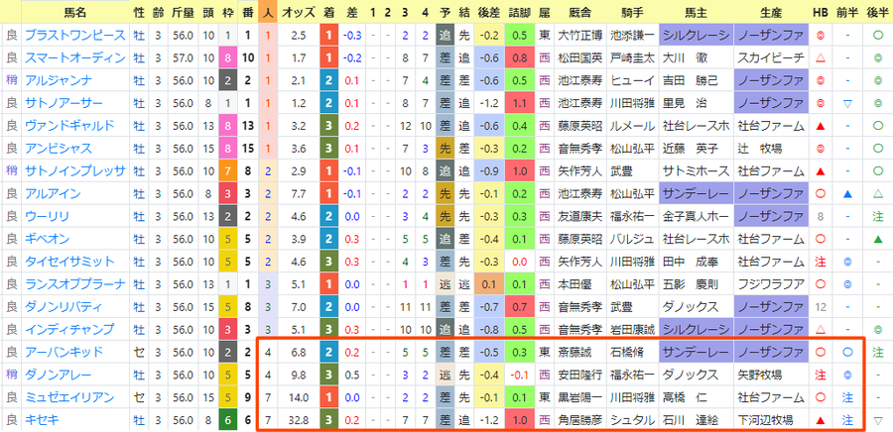The image size is (893, 432).
Task: Click the アーバンキッド horse name
Action: point(64,353)
